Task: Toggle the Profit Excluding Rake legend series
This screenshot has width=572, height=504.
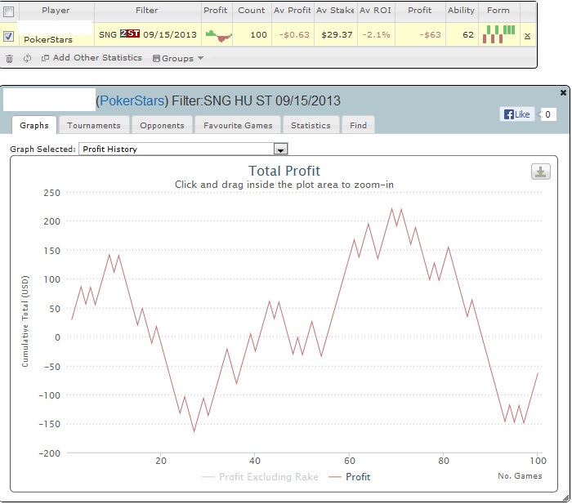Action: click(260, 477)
